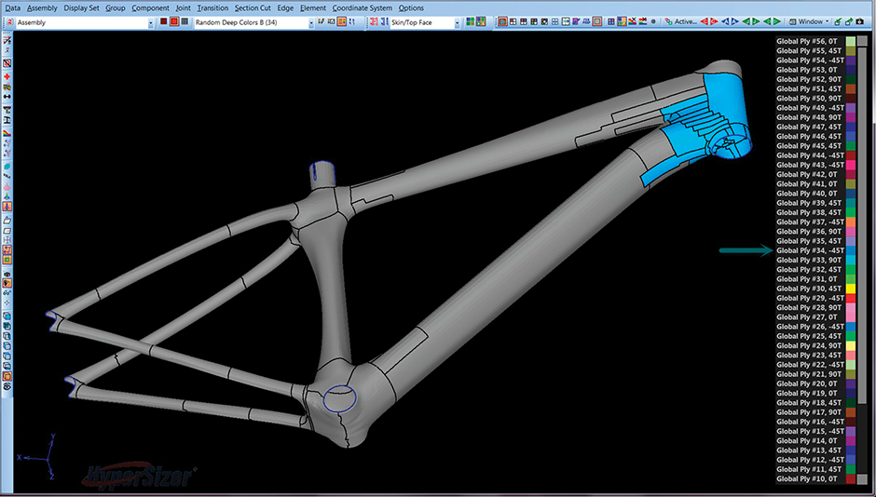876x497 pixels.
Task: Click the I-beam section icon in the left toolbar
Action: pos(7,121)
